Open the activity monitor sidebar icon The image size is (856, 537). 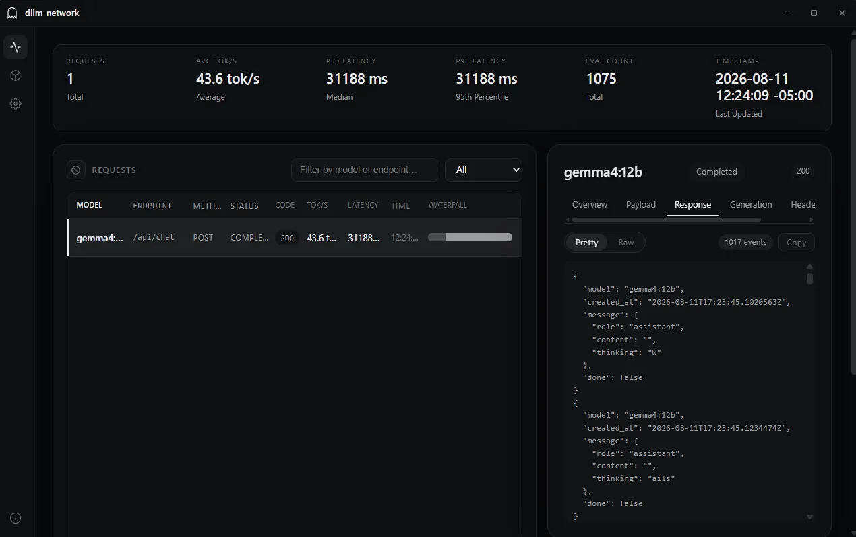click(x=16, y=47)
